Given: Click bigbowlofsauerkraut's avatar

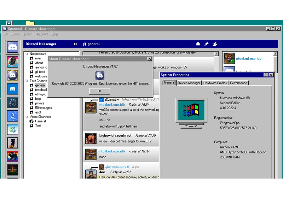Looking at the screenshot, I should pyautogui.click(x=91, y=139).
